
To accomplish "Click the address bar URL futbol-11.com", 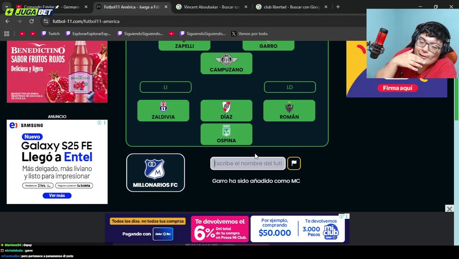I will (x=86, y=21).
